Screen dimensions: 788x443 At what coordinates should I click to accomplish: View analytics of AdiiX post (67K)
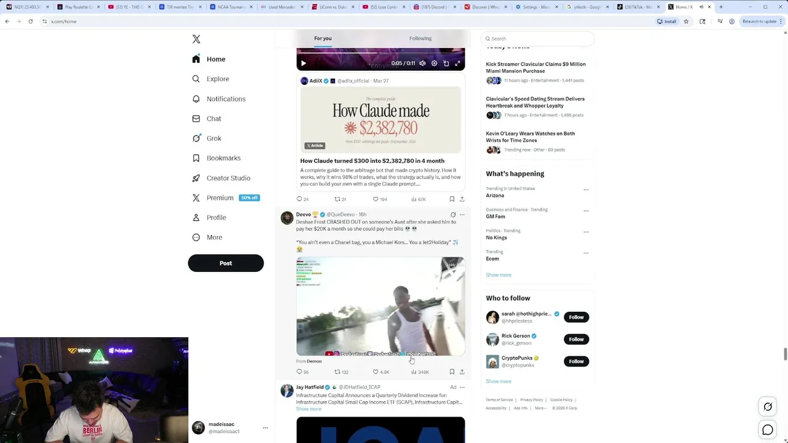(418, 199)
